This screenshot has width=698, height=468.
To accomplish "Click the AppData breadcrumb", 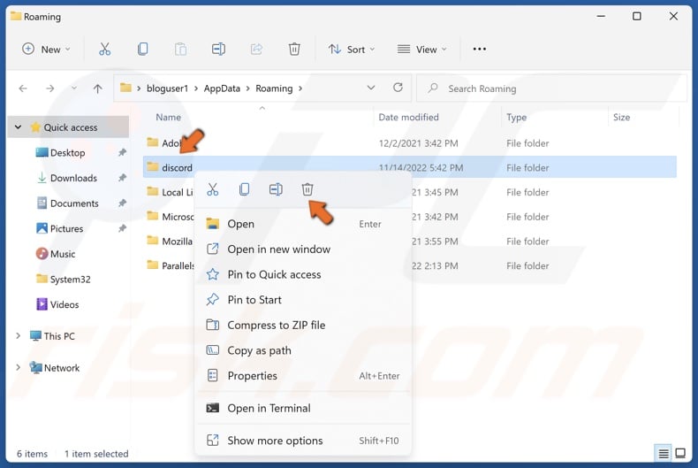I will (222, 88).
